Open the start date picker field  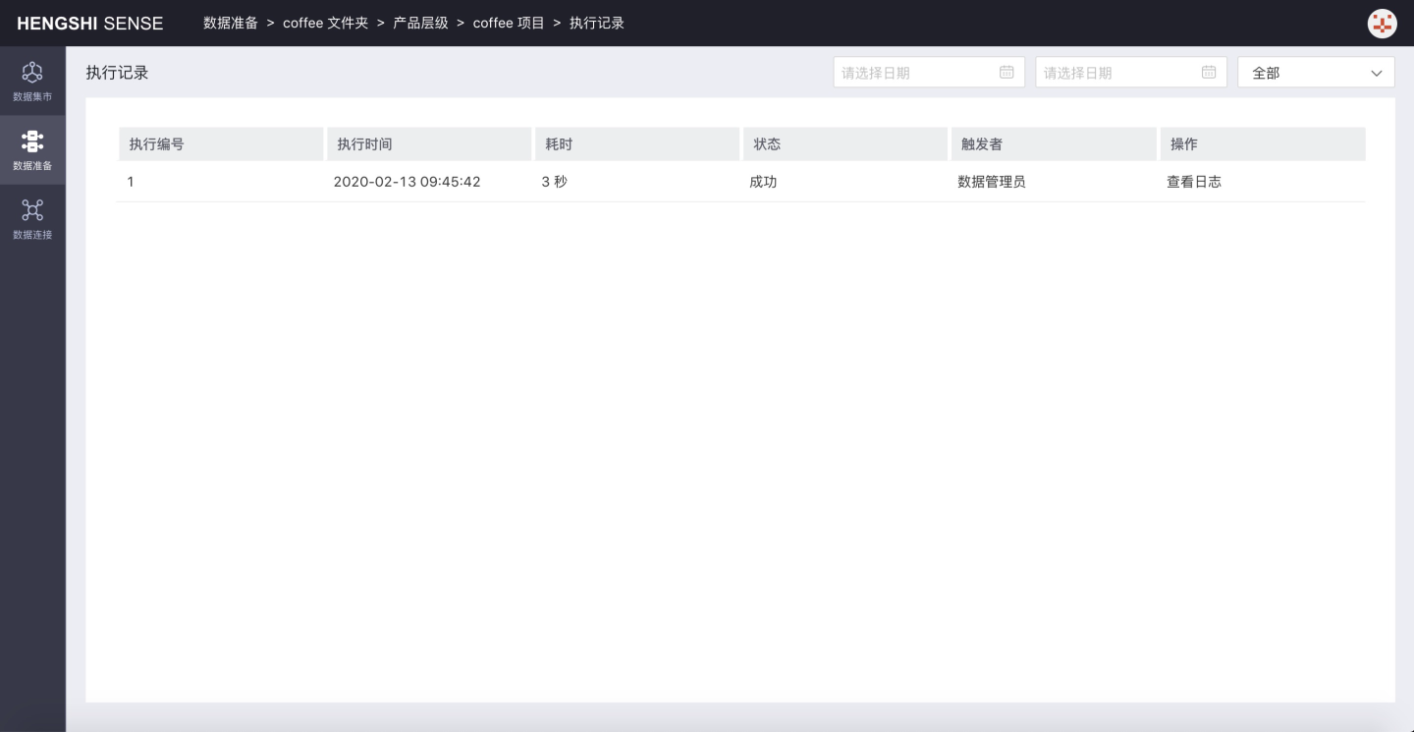(x=915, y=73)
